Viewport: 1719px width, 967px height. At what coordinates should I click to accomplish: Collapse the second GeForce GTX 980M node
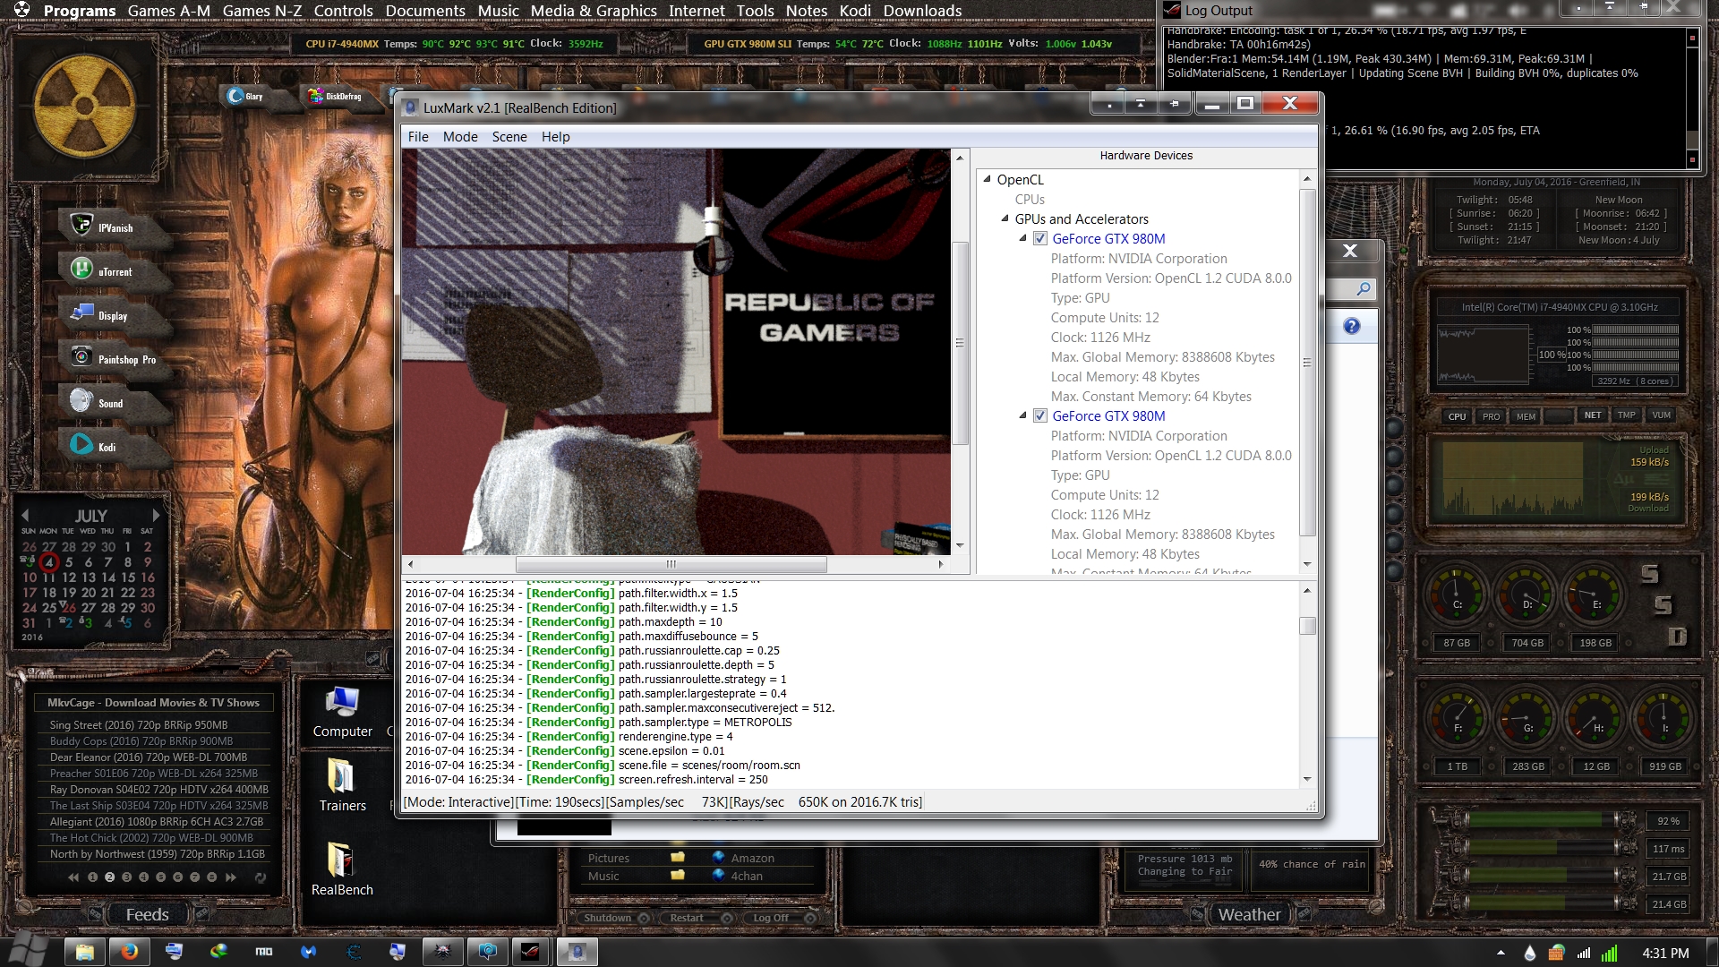(1022, 415)
